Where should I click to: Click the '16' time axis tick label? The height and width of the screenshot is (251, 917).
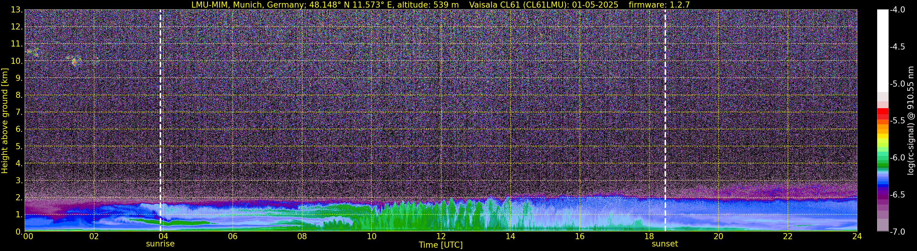pos(579,236)
